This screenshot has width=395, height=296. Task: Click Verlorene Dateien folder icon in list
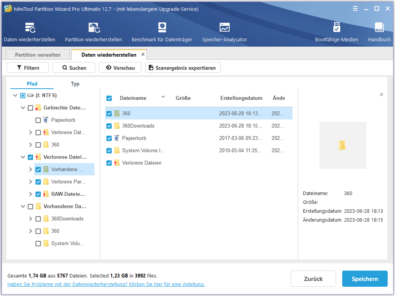pyautogui.click(x=117, y=163)
